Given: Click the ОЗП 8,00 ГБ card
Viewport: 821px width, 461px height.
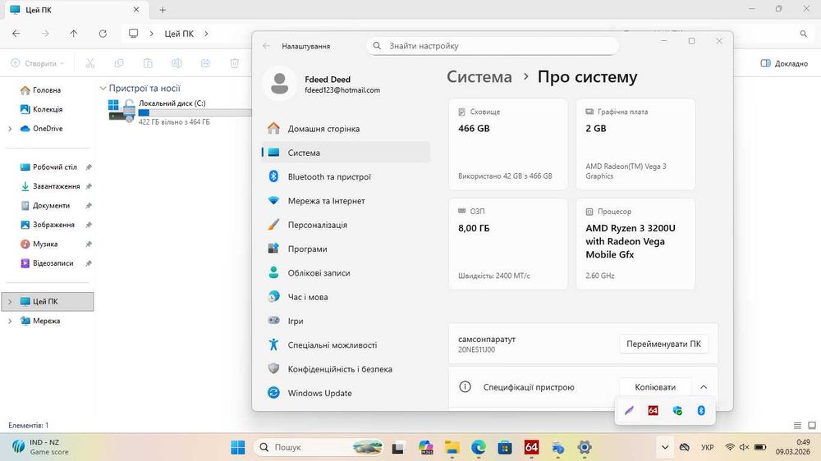Looking at the screenshot, I should [508, 244].
